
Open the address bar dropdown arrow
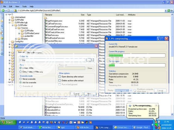[x=166, y=11]
